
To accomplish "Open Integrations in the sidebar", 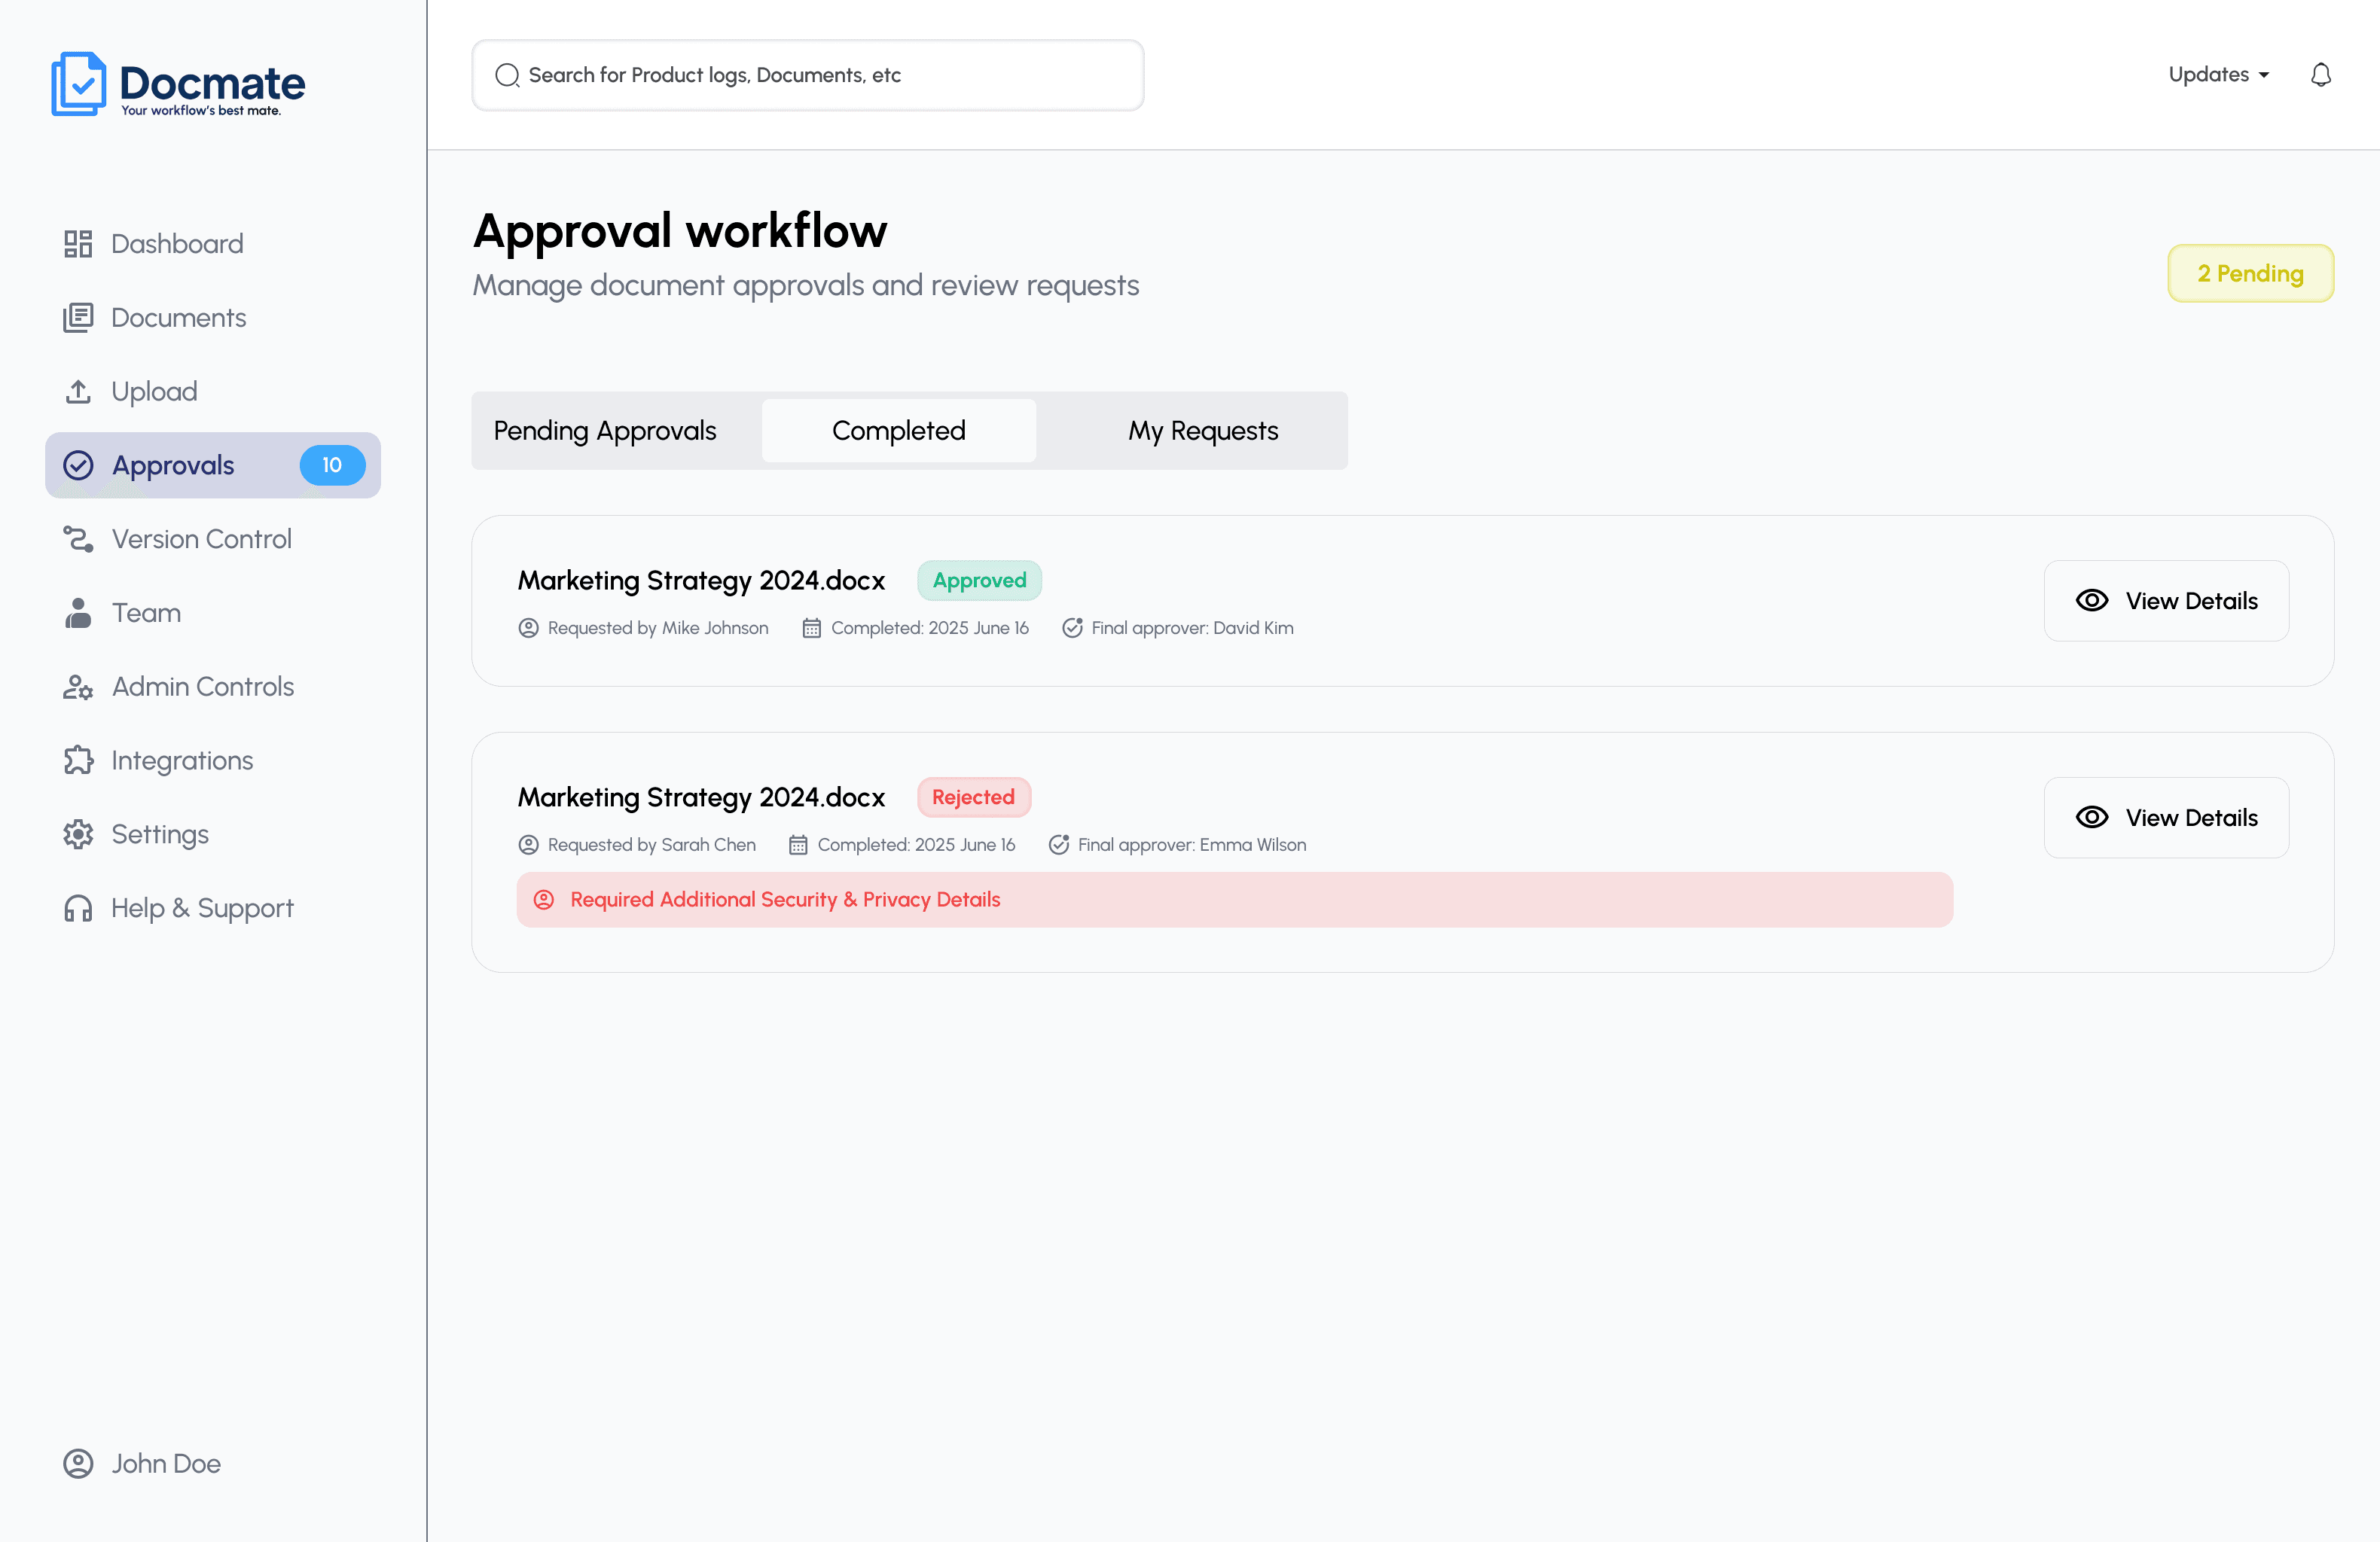I will [x=213, y=761].
